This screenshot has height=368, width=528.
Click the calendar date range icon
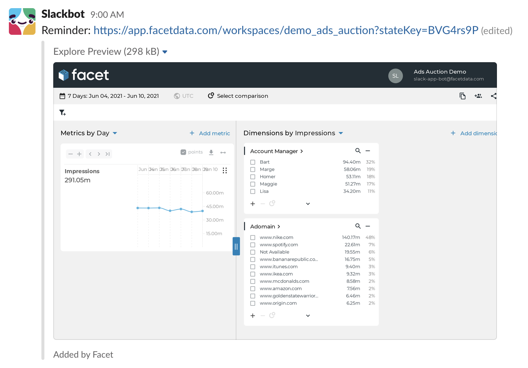(x=62, y=96)
